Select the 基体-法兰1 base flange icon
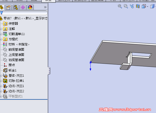This screenshot has height=113, width=156. [5, 76]
